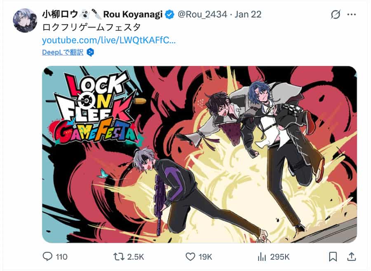Open the @Rou_2434 handle

point(202,14)
